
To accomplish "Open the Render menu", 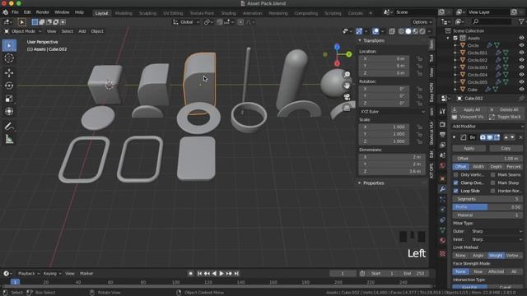I will point(42,12).
